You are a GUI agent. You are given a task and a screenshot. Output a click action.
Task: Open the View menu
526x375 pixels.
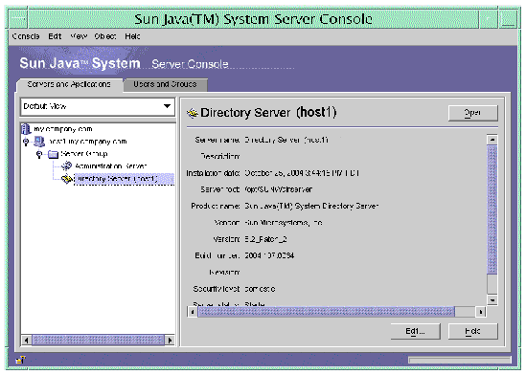79,36
